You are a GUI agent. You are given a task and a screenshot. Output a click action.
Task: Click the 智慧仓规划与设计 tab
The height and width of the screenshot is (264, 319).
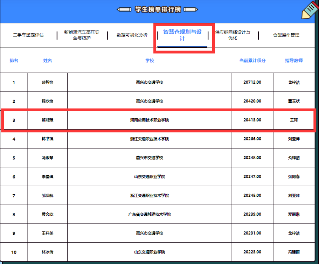[x=182, y=35]
